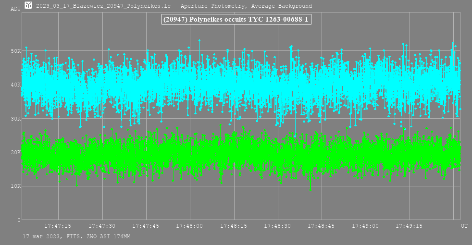Click the highest cyan spike near 17:48:03
The height and width of the screenshot is (245, 472).
click(x=199, y=40)
